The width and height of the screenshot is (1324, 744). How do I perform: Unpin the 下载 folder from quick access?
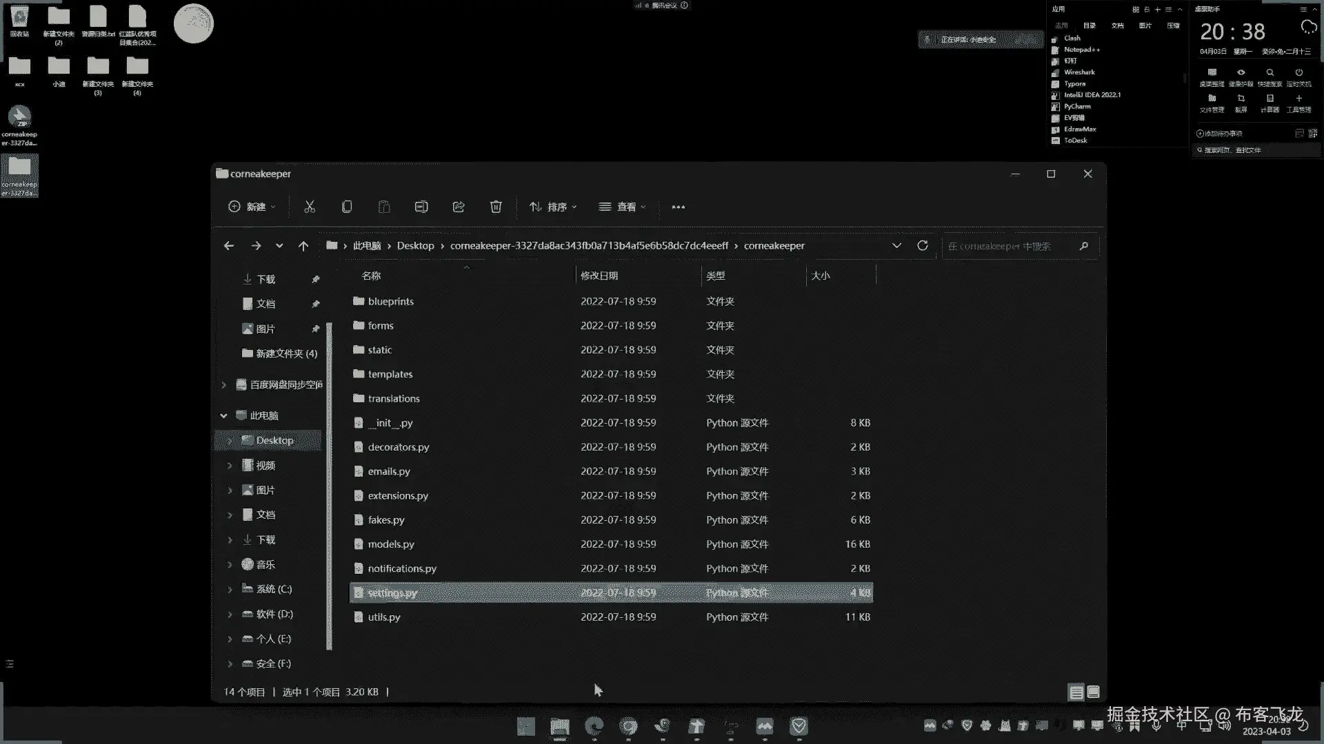315,279
